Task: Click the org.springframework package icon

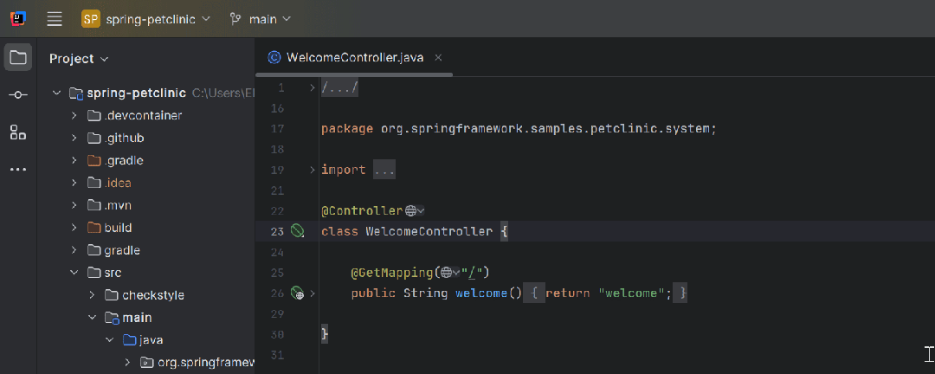Action: pos(146,363)
